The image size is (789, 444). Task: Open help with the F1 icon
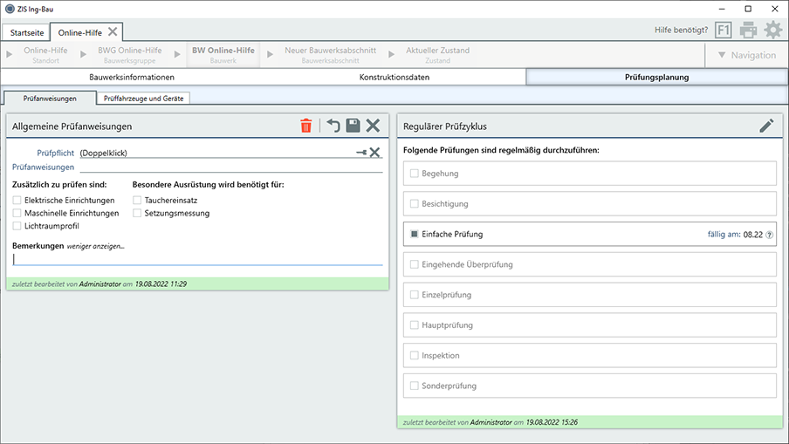coord(723,31)
